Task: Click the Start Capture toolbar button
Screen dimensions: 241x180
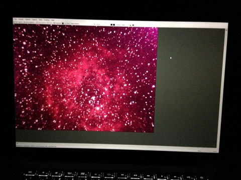Action: [18, 22]
